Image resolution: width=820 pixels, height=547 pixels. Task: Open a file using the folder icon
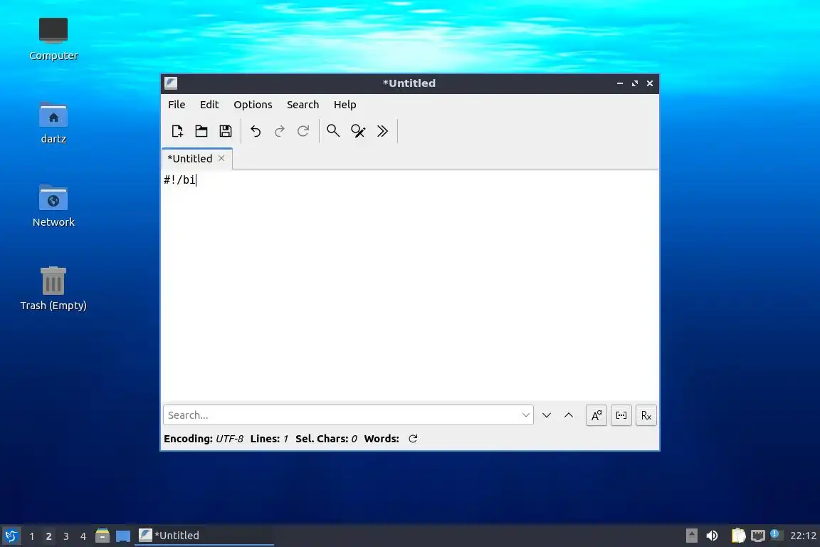pyautogui.click(x=201, y=131)
